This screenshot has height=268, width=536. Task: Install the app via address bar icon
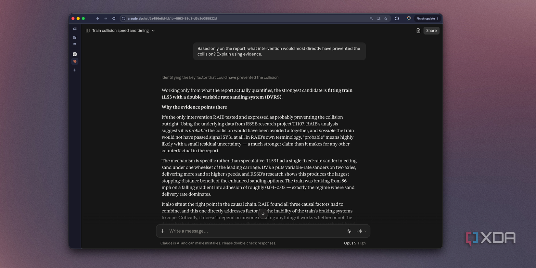[x=378, y=19]
